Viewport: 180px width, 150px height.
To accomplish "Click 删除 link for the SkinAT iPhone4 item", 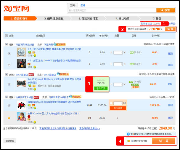I will (x=170, y=84).
